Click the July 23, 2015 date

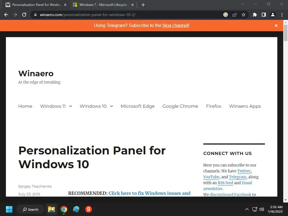tap(29, 194)
